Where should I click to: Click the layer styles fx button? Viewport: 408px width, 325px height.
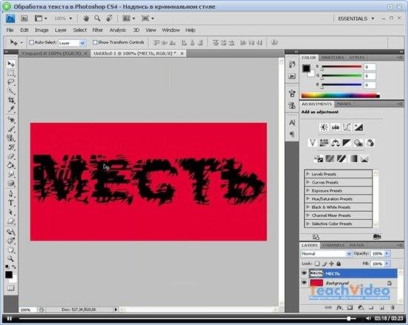339,308
